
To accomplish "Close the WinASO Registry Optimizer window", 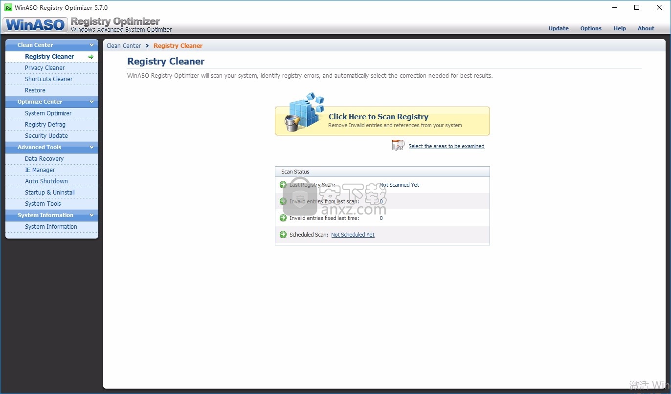I will [659, 7].
